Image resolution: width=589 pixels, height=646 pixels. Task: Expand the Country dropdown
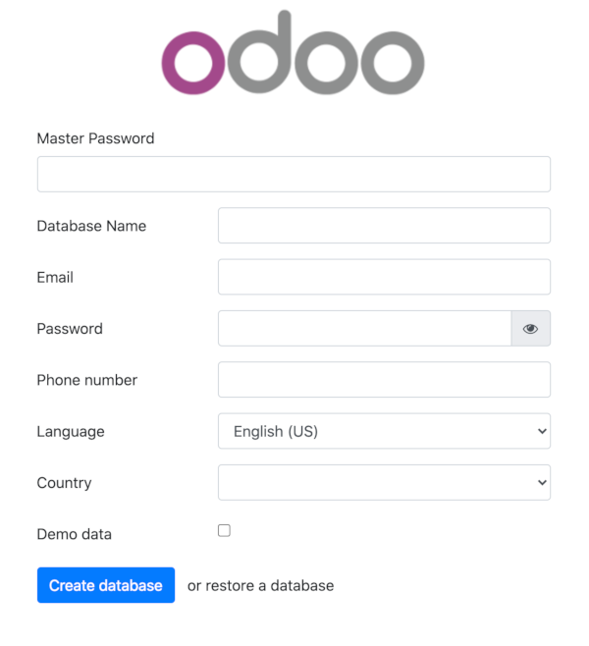tap(384, 483)
